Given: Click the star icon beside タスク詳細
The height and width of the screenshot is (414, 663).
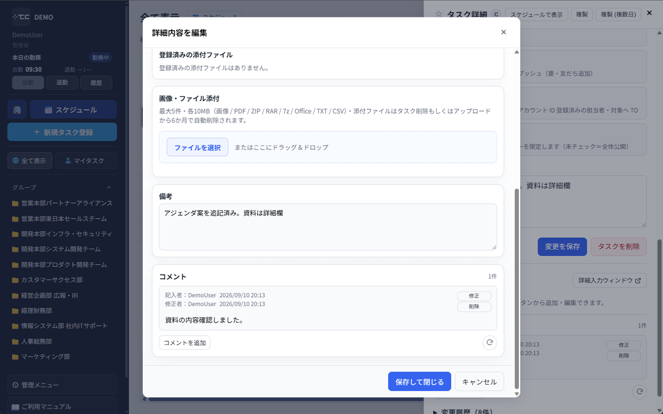Looking at the screenshot, I should click(x=439, y=14).
